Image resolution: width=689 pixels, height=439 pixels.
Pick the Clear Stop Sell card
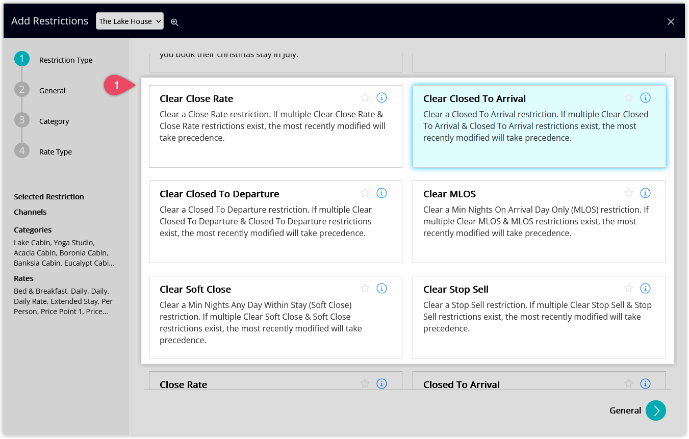click(539, 317)
